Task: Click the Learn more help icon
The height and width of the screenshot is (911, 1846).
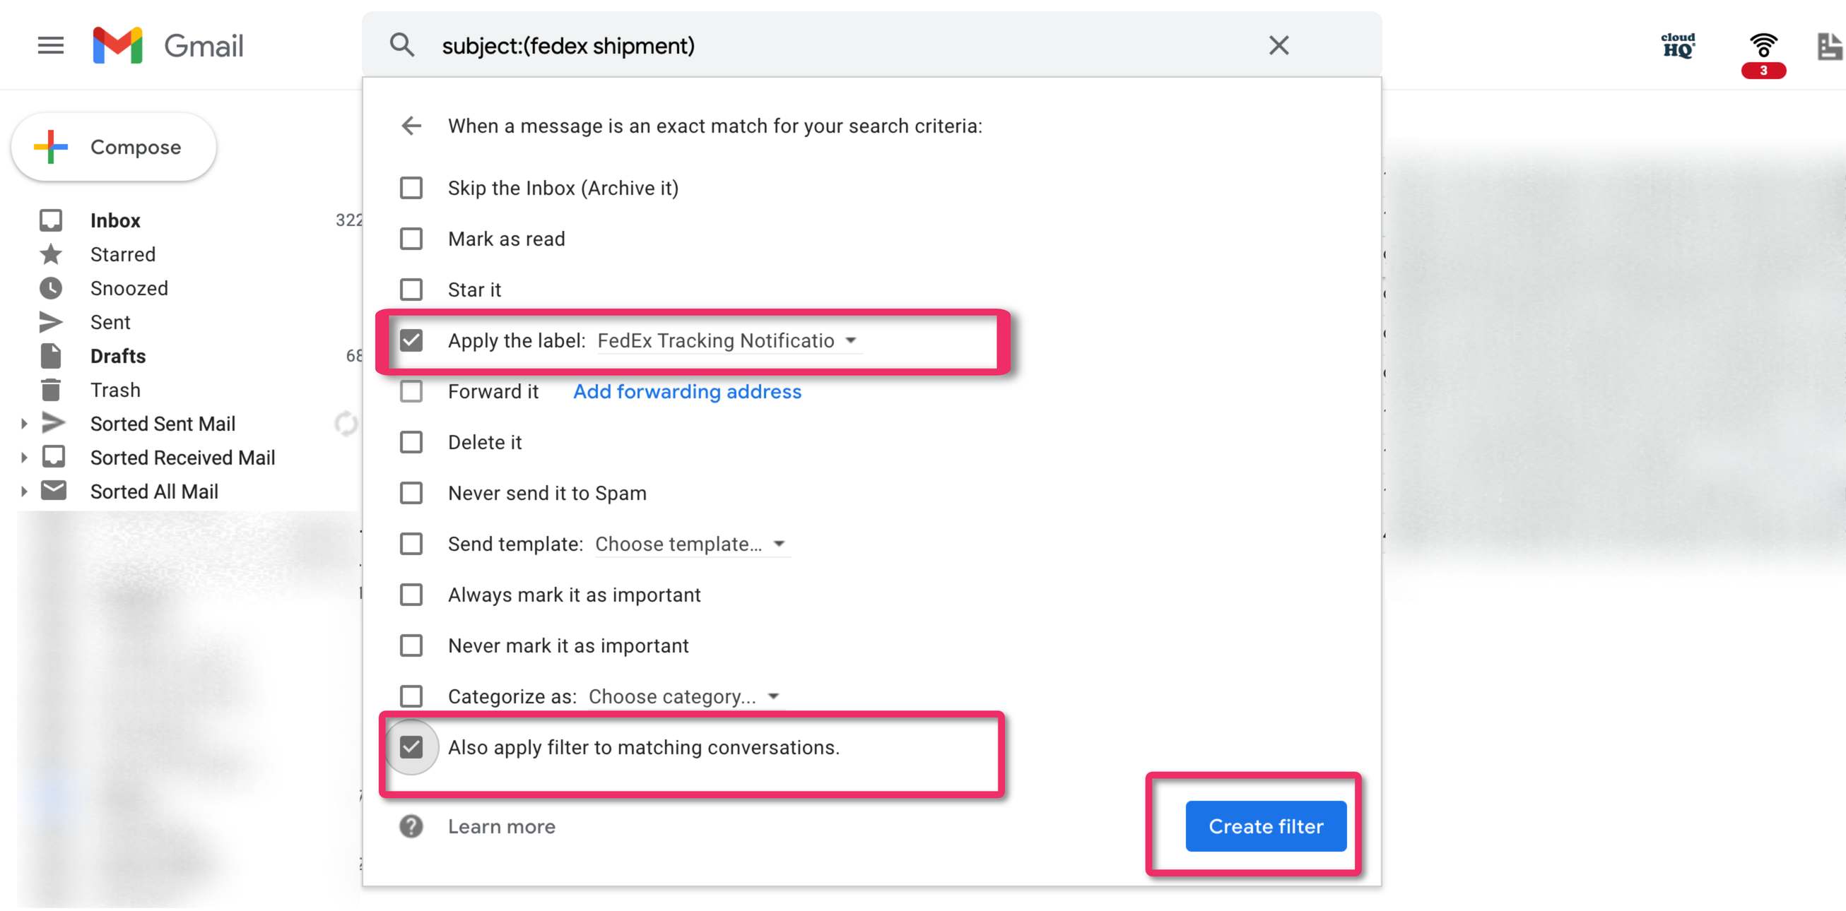Action: click(x=411, y=826)
